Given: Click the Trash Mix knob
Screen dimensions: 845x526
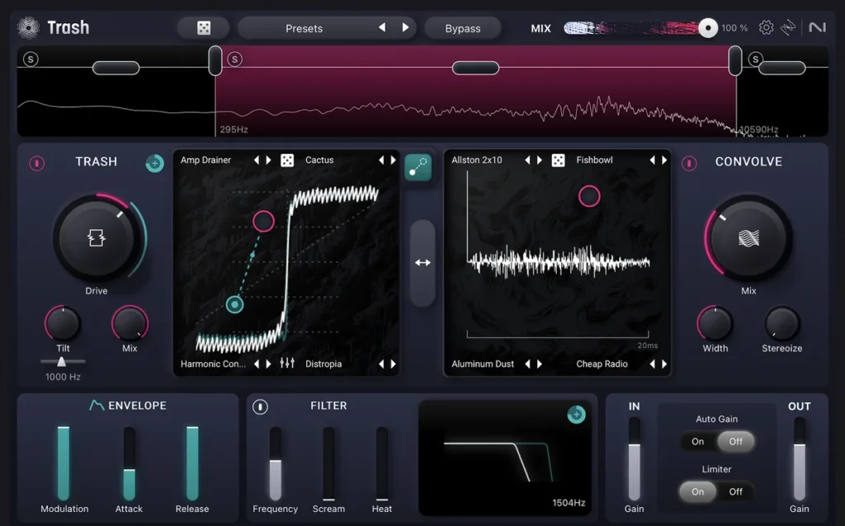Looking at the screenshot, I should coord(130,323).
